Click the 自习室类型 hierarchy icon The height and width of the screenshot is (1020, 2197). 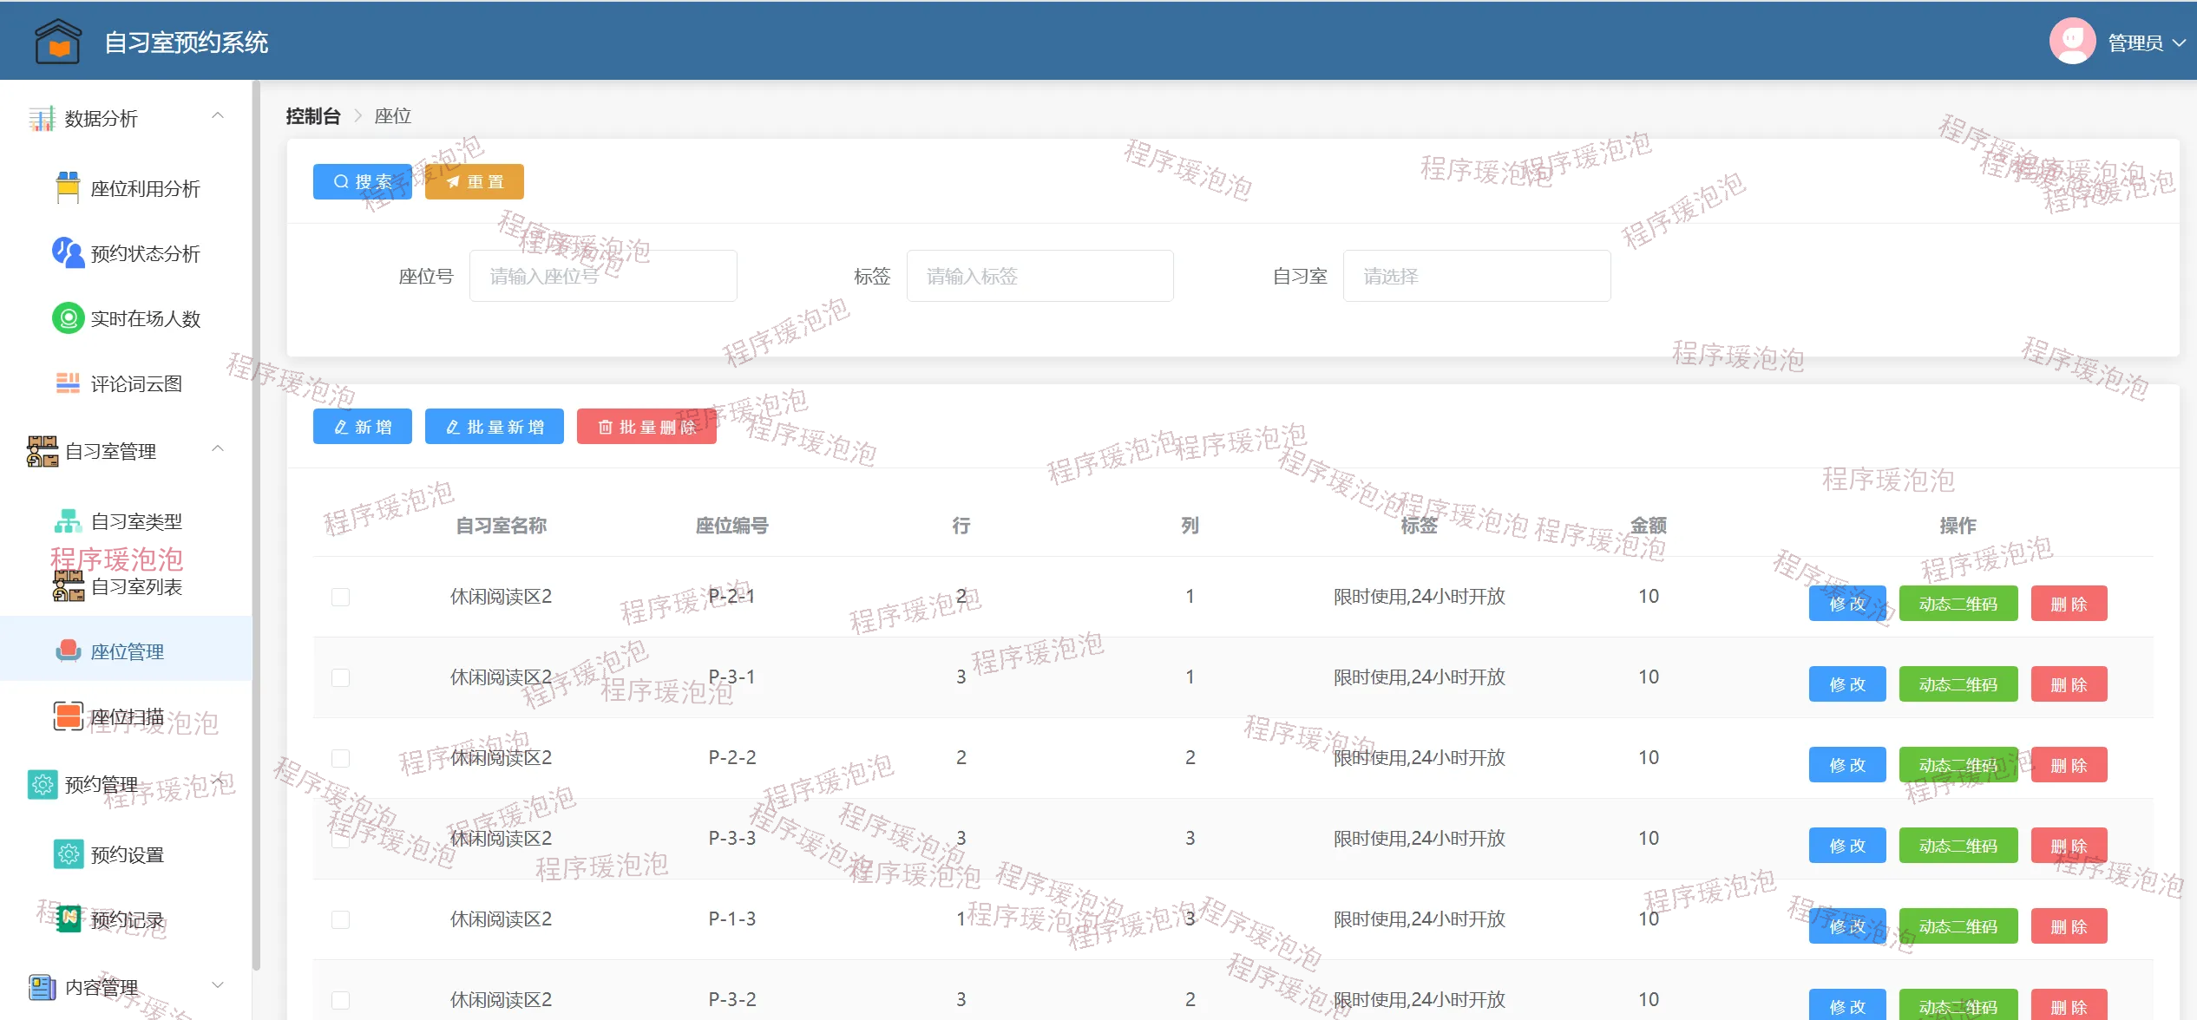[68, 521]
